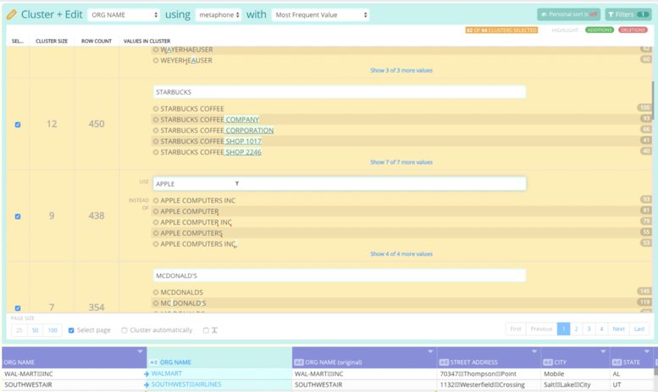This screenshot has width=658, height=392.
Task: Open STREET ADDRESS column menu arrow
Action: [534, 351]
